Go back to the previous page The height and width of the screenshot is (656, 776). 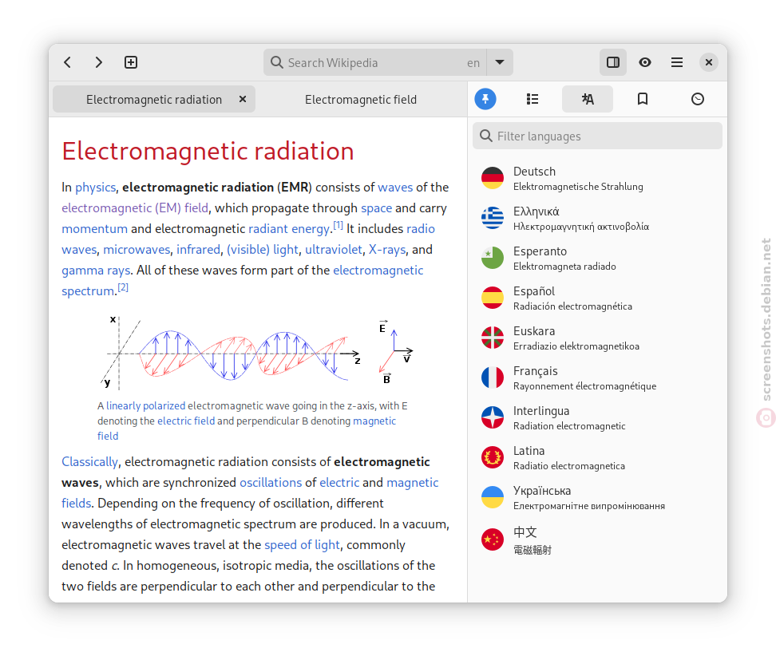tap(68, 62)
